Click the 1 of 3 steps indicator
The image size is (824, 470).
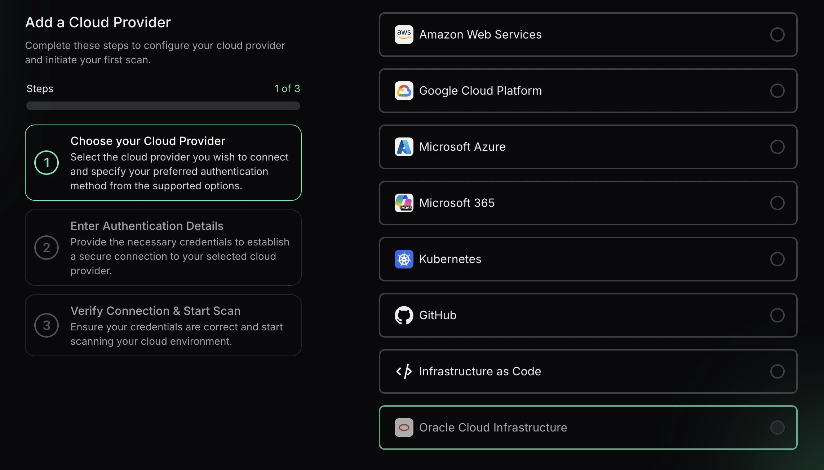pos(287,88)
